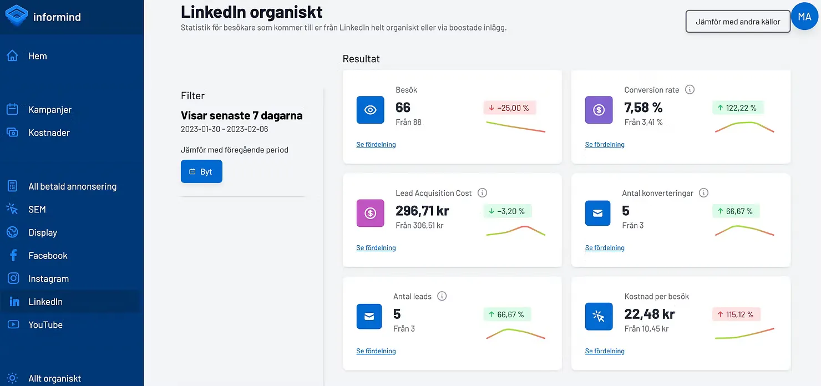
Task: Click the SEM icon in the sidebar
Action: pyautogui.click(x=13, y=209)
